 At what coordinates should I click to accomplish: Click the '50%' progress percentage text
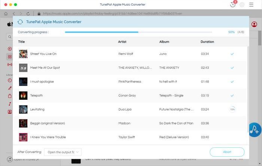[x=231, y=32]
